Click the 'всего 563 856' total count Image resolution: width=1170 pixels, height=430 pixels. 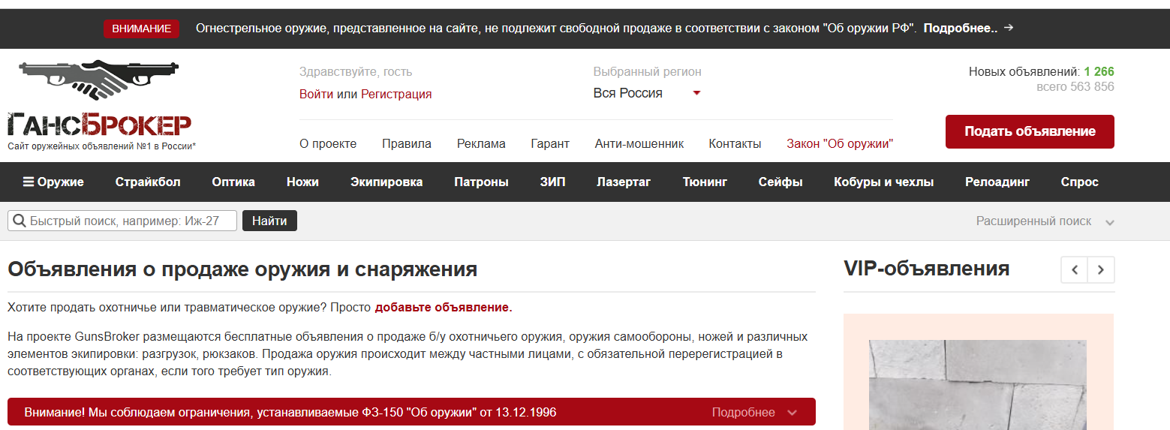tap(1075, 86)
